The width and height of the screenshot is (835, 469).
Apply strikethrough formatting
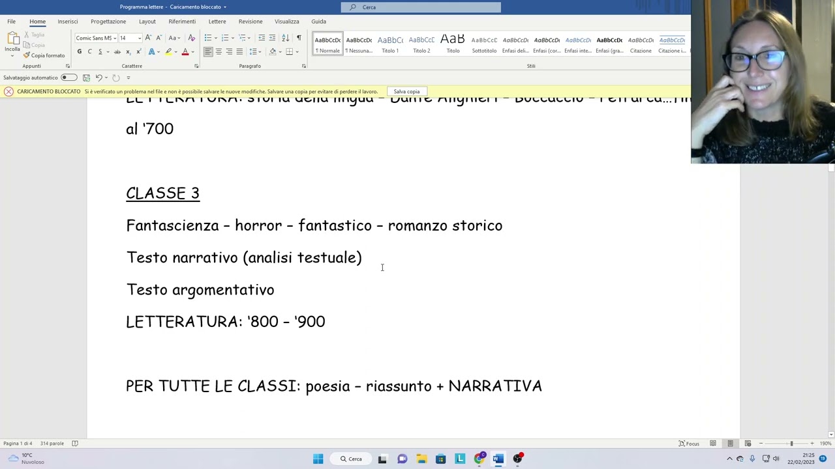point(117,51)
